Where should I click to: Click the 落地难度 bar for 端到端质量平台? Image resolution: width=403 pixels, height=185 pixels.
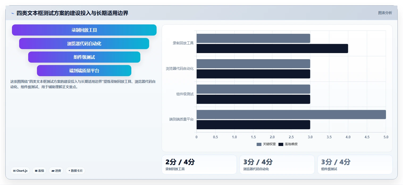[253, 124]
